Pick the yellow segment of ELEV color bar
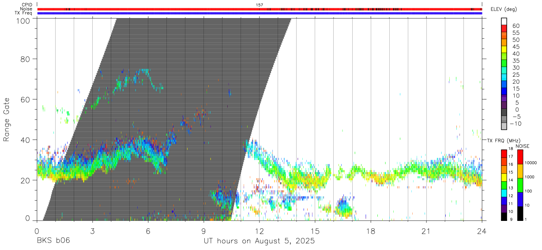 [x=504, y=49]
